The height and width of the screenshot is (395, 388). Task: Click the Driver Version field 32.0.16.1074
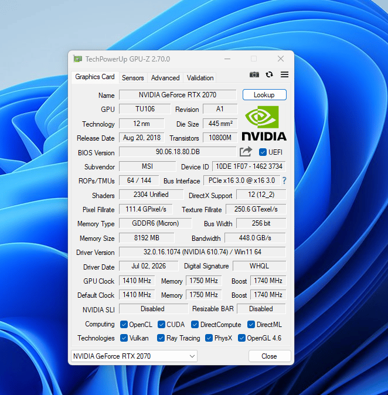pyautogui.click(x=202, y=252)
